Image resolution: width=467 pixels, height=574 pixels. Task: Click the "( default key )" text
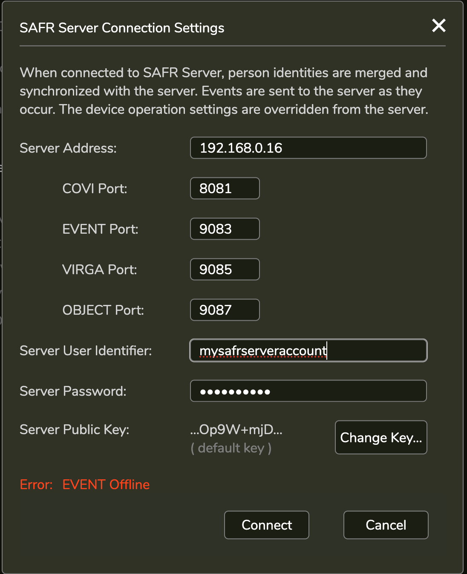coord(231,448)
